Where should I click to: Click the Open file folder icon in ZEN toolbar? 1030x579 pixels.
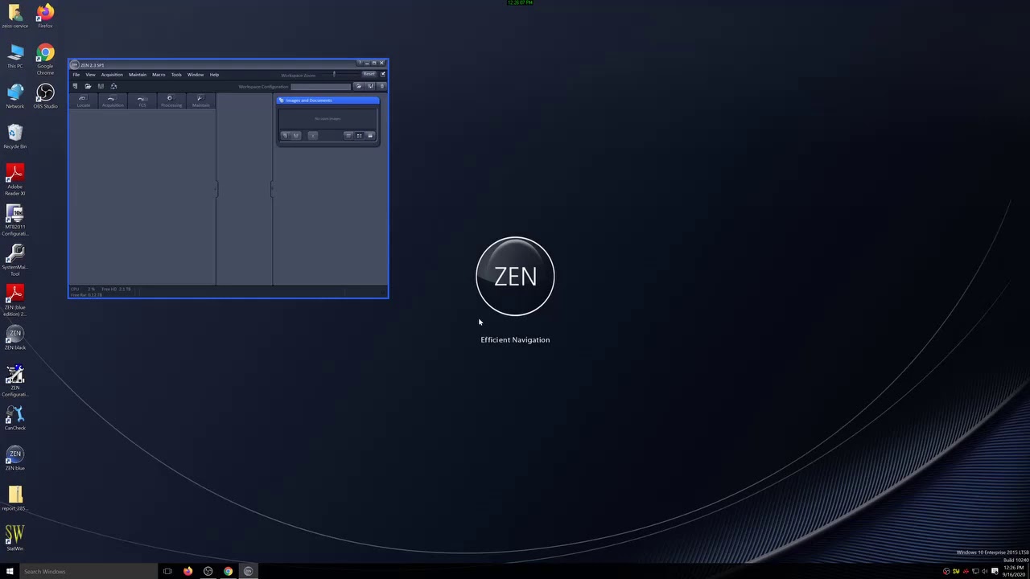pyautogui.click(x=88, y=86)
